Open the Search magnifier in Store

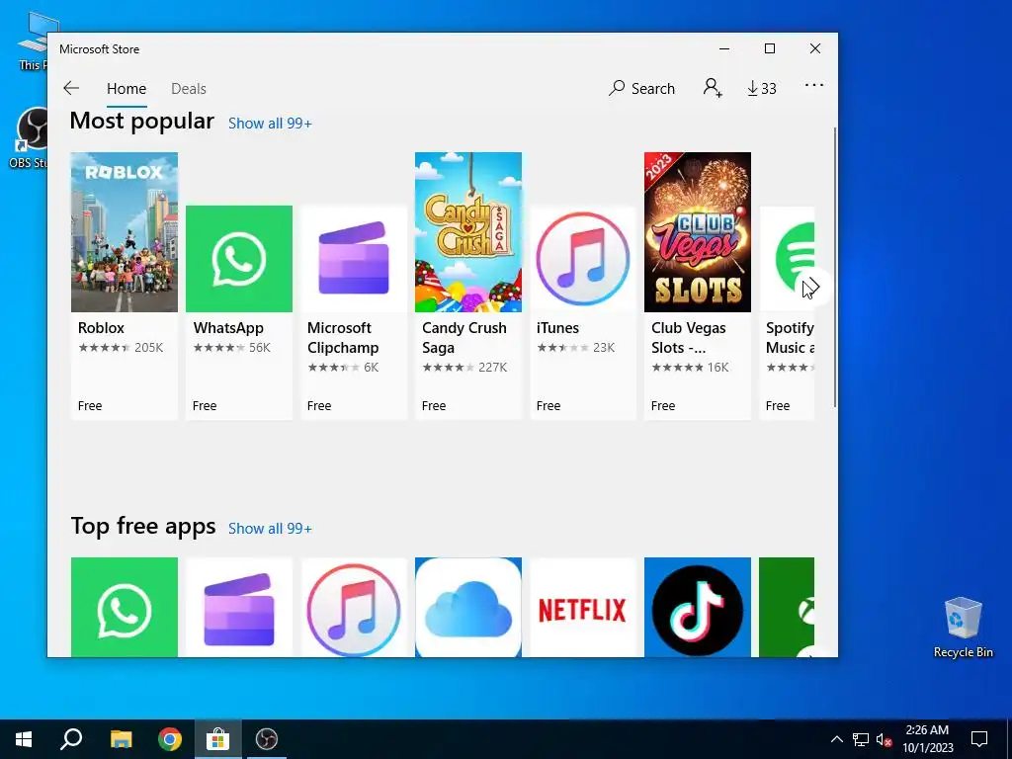coord(641,88)
